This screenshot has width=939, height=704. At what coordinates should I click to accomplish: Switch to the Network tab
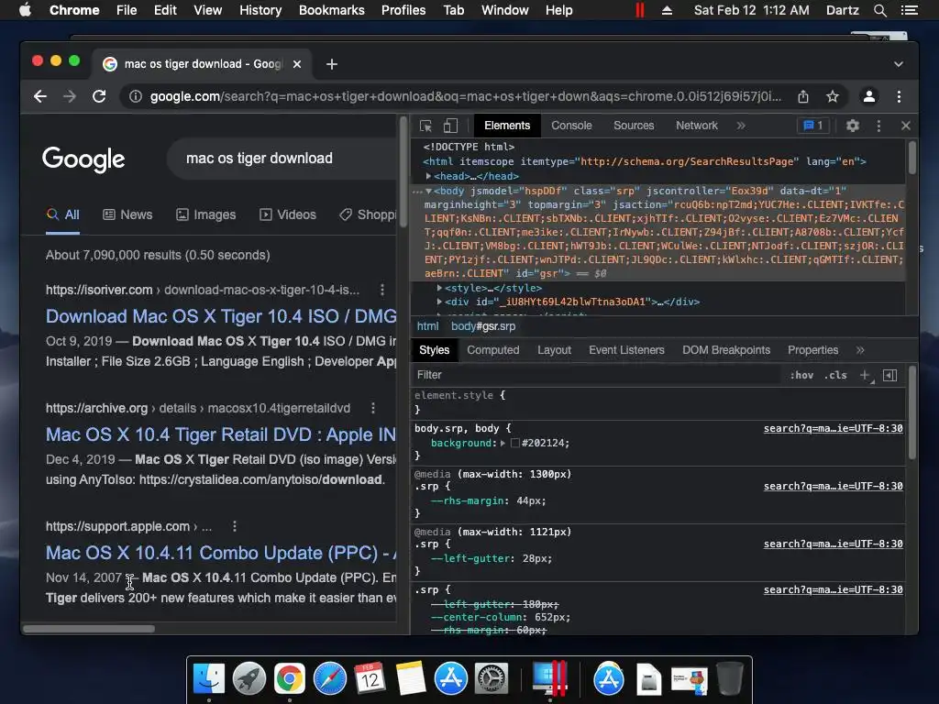point(697,126)
